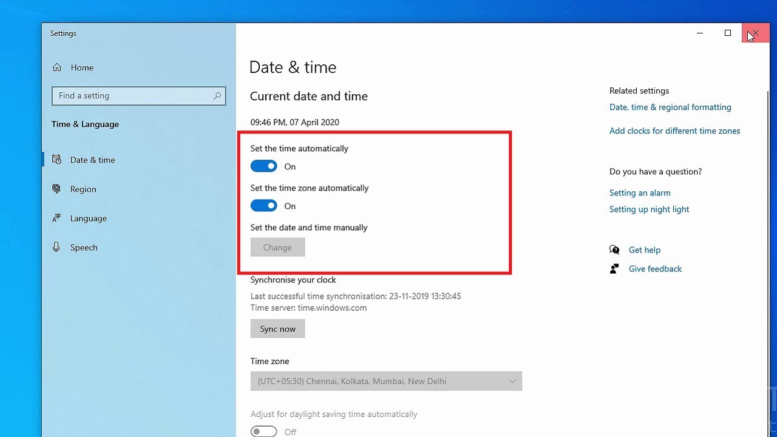Click the Language icon in sidebar

(56, 218)
